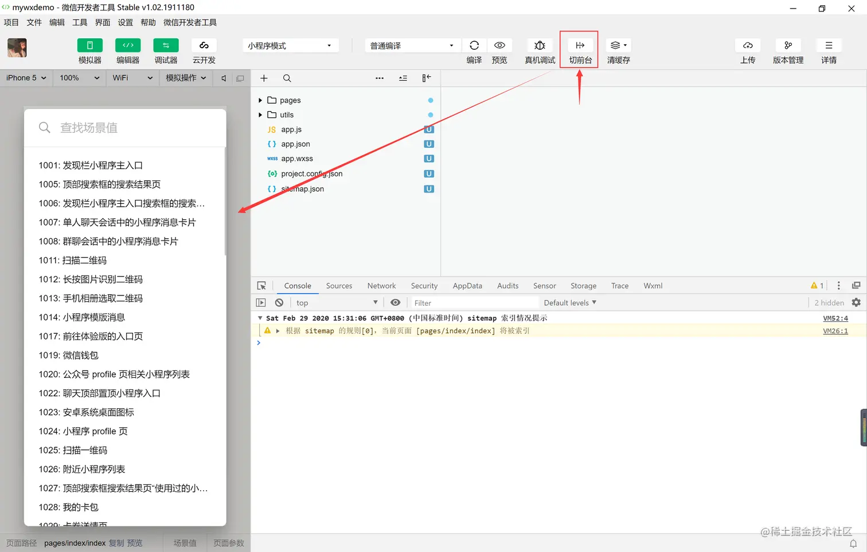Screen dimensions: 867x552
Task: Open the devtools vertical dots menu
Action: pyautogui.click(x=838, y=286)
